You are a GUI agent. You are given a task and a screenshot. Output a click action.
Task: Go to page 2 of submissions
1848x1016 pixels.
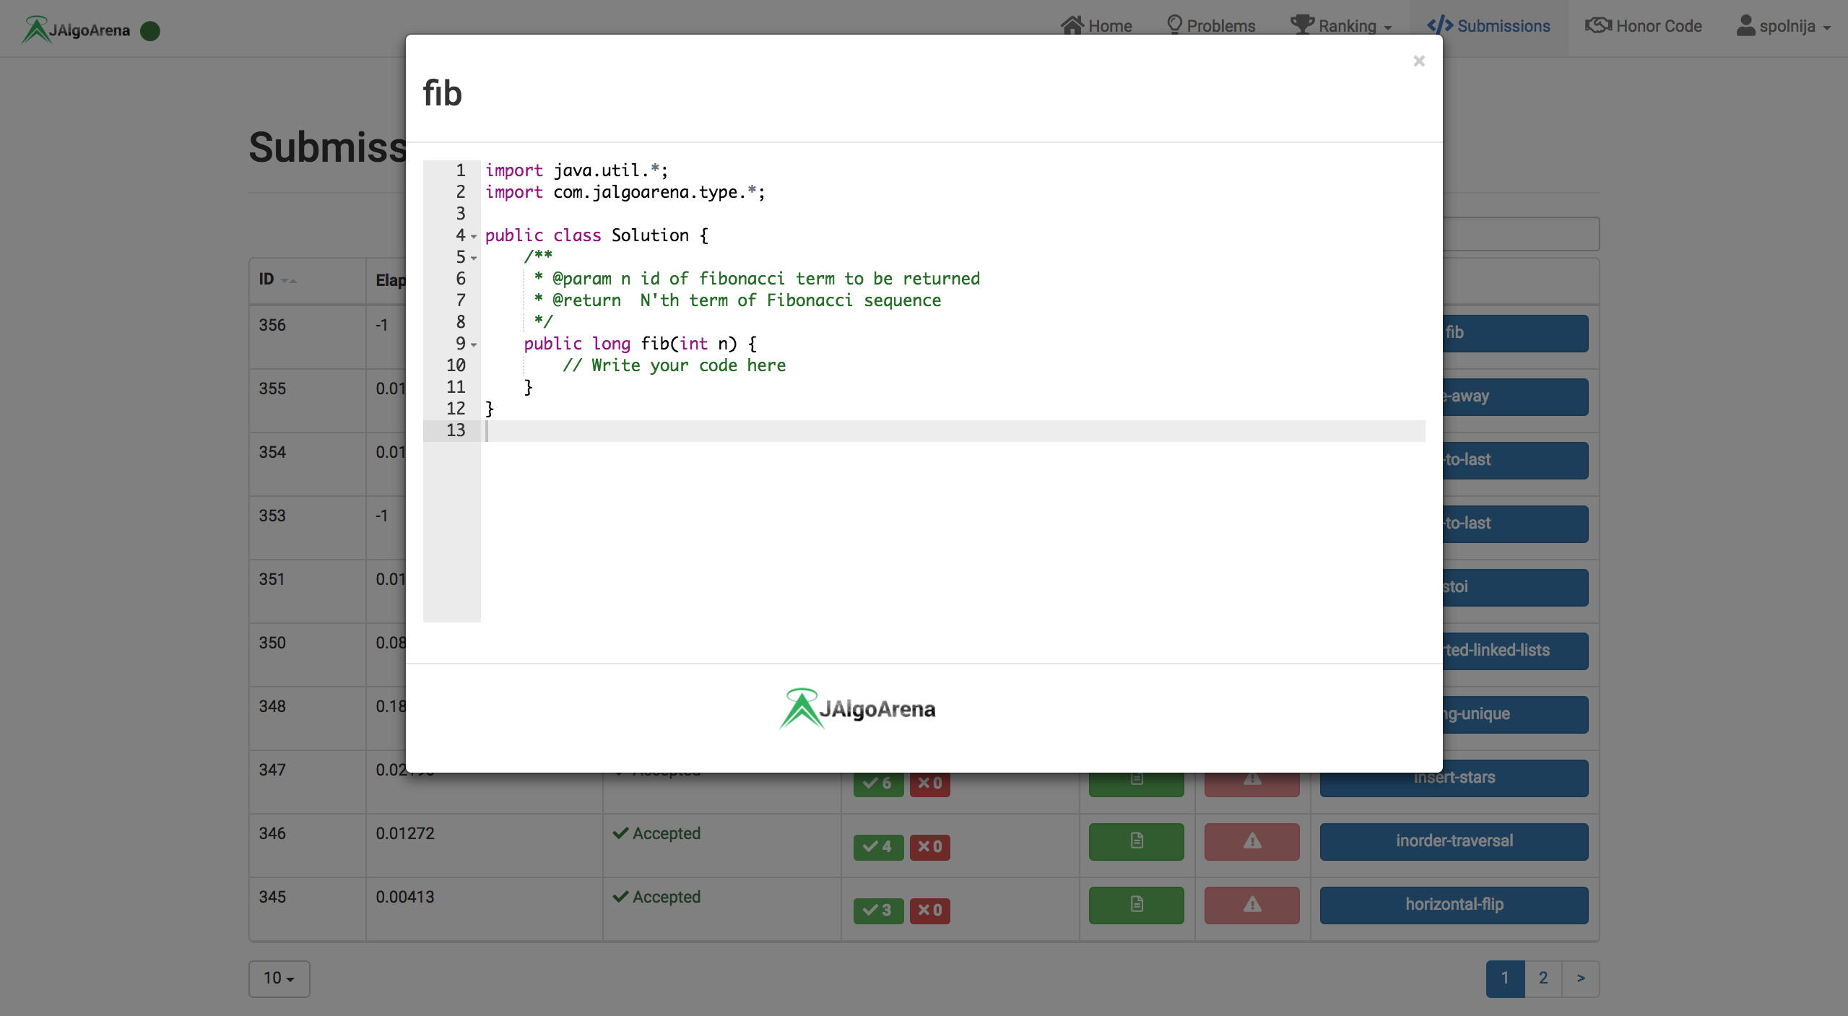(x=1543, y=978)
